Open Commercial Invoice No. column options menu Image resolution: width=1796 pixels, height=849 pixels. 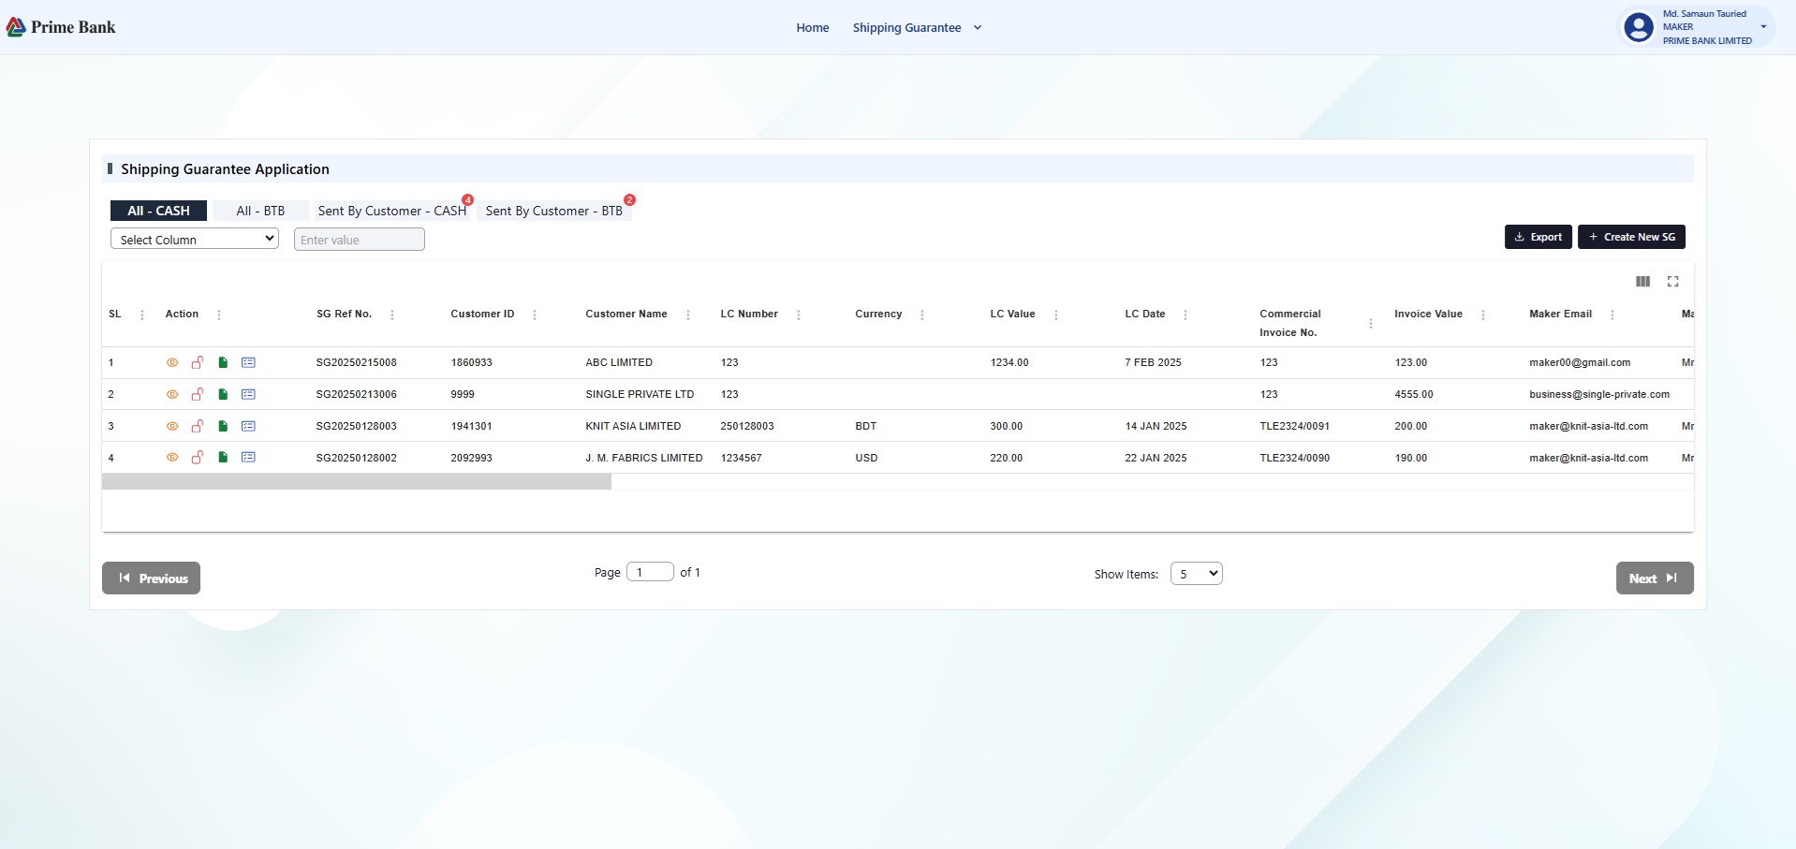(1371, 324)
